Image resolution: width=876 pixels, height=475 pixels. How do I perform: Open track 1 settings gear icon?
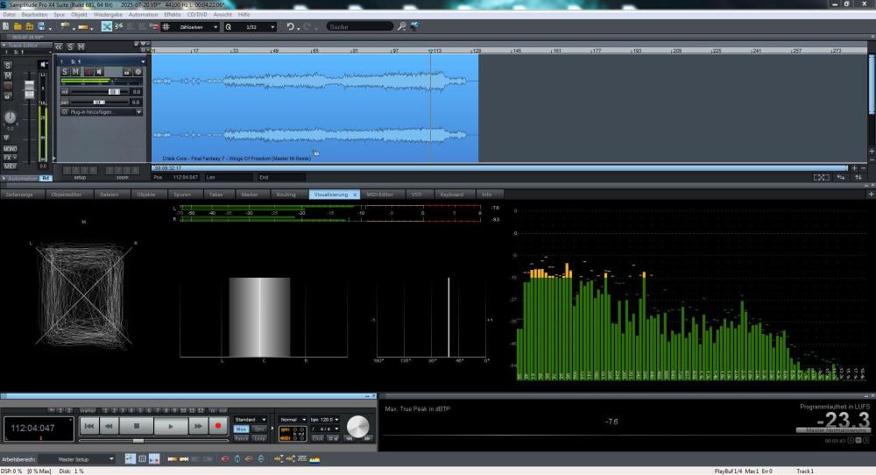click(138, 72)
